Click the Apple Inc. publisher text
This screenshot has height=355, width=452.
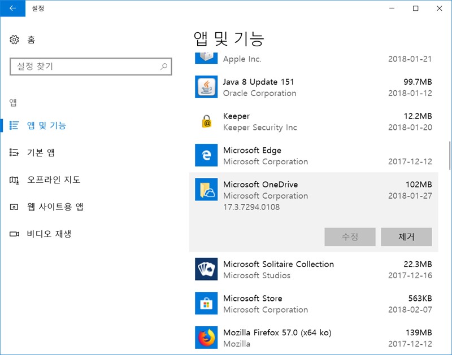point(242,59)
